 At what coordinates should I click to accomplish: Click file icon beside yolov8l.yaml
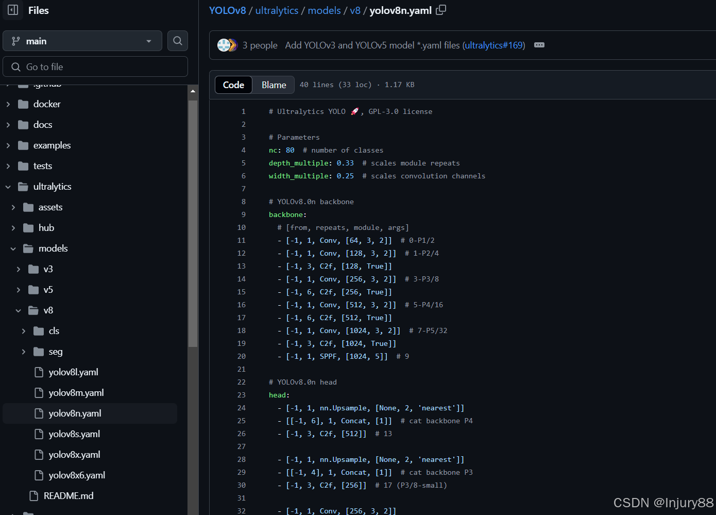tap(39, 372)
